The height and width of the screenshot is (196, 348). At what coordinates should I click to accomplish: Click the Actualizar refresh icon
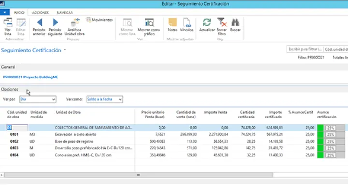pyautogui.click(x=206, y=23)
